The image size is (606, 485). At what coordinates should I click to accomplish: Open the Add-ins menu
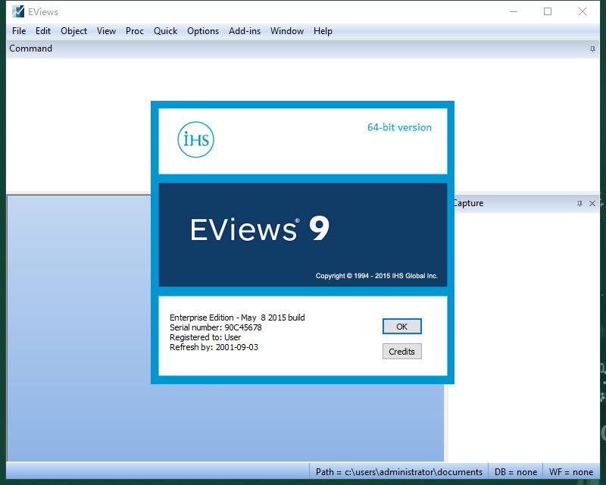pyautogui.click(x=244, y=31)
